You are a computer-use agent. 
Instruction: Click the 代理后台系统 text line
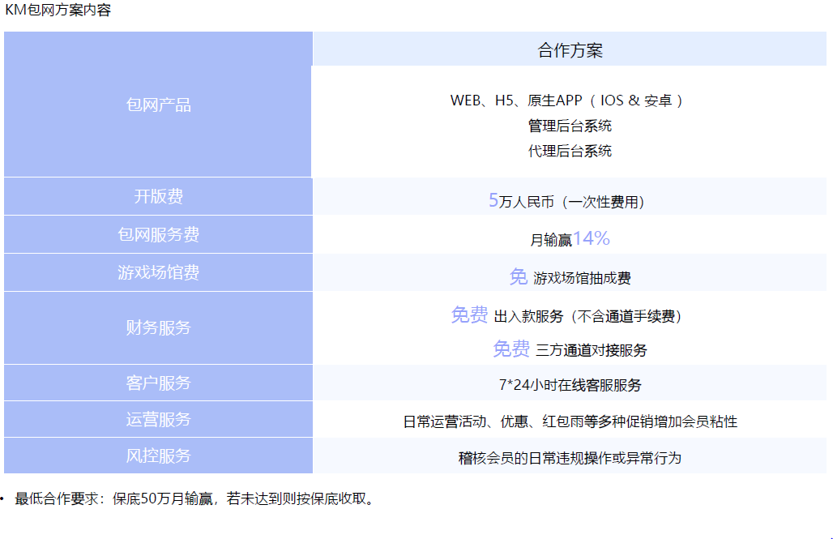570,151
